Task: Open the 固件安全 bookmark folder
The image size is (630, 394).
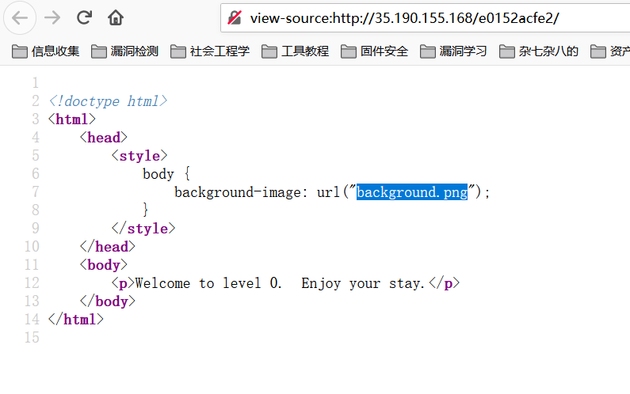Action: tap(374, 51)
